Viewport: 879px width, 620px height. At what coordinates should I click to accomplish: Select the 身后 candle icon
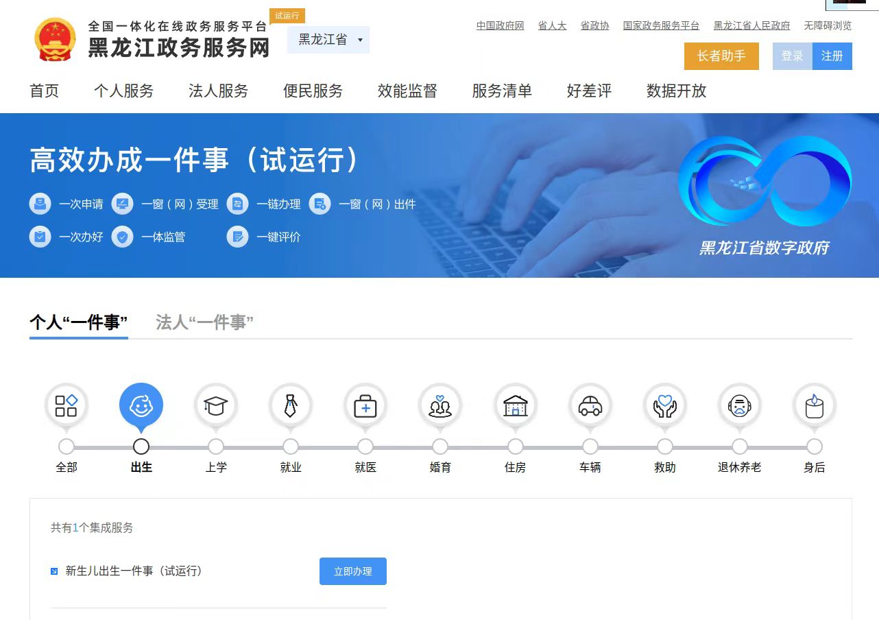coord(814,406)
